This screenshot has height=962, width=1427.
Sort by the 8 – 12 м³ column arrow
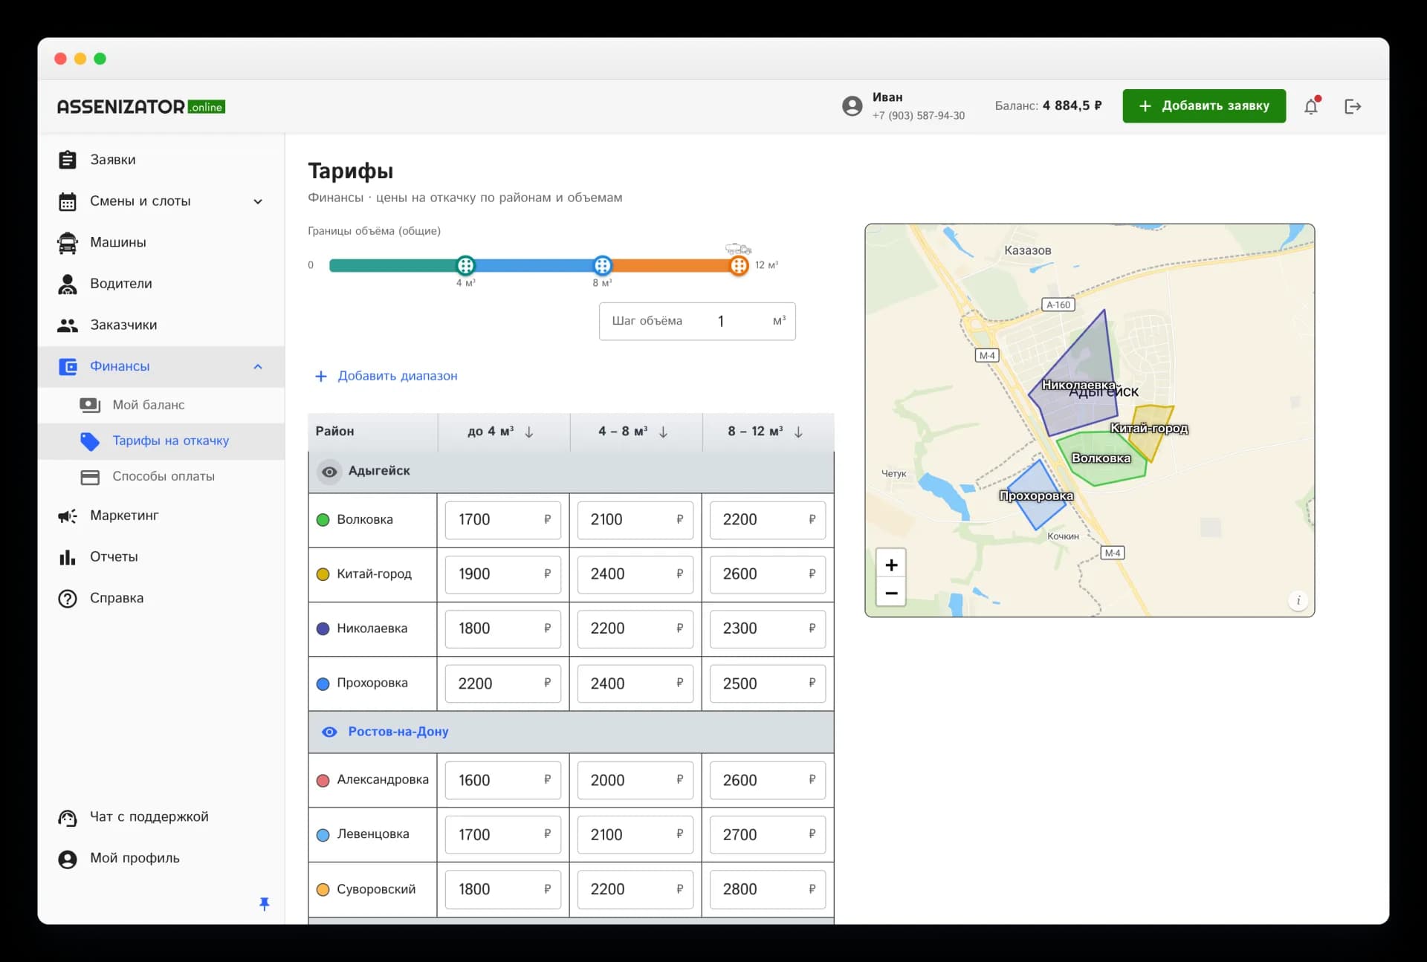(798, 432)
